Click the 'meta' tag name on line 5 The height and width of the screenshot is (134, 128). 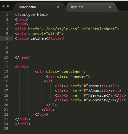point(22,34)
